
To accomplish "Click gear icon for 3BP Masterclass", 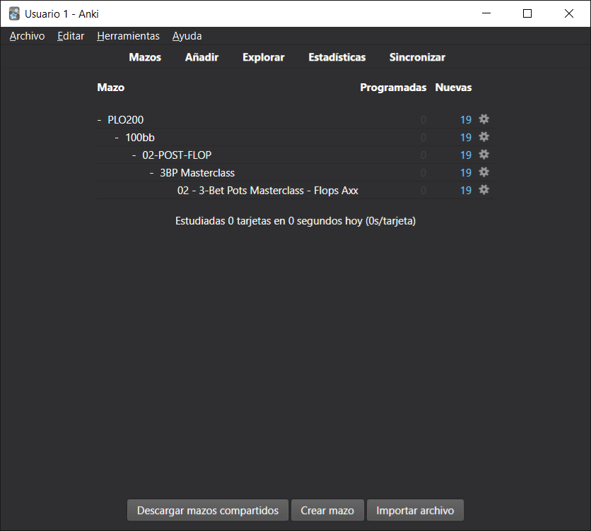I will tap(484, 172).
